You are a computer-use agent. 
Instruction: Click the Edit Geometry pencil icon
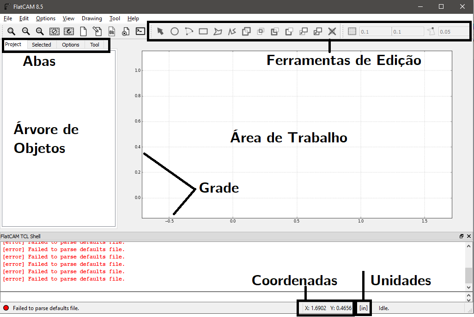(x=97, y=31)
